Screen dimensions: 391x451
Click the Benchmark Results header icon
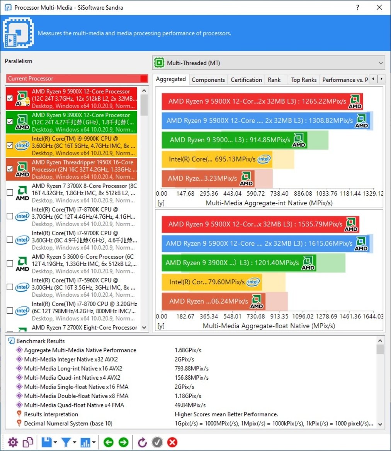click(x=11, y=341)
